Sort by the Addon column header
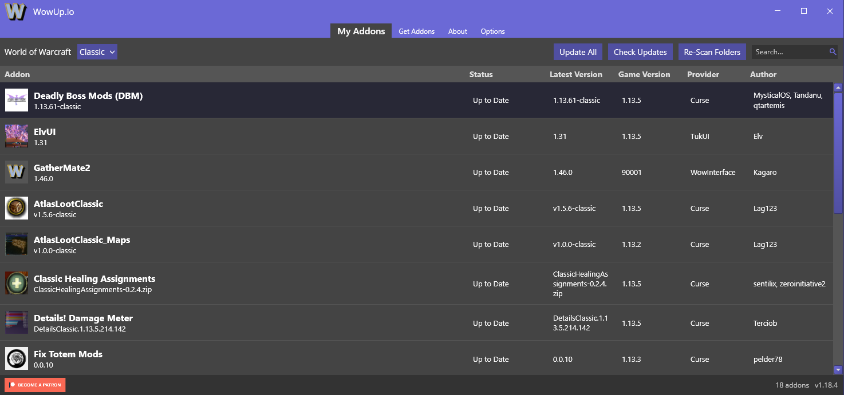The image size is (844, 395). tap(17, 74)
